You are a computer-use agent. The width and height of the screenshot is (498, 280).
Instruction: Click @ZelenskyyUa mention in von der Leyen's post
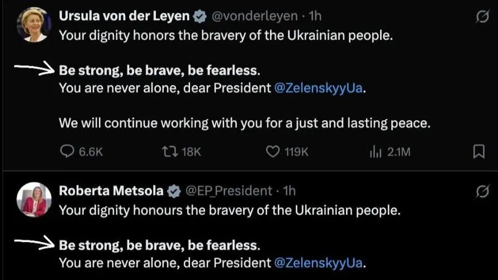click(x=319, y=88)
